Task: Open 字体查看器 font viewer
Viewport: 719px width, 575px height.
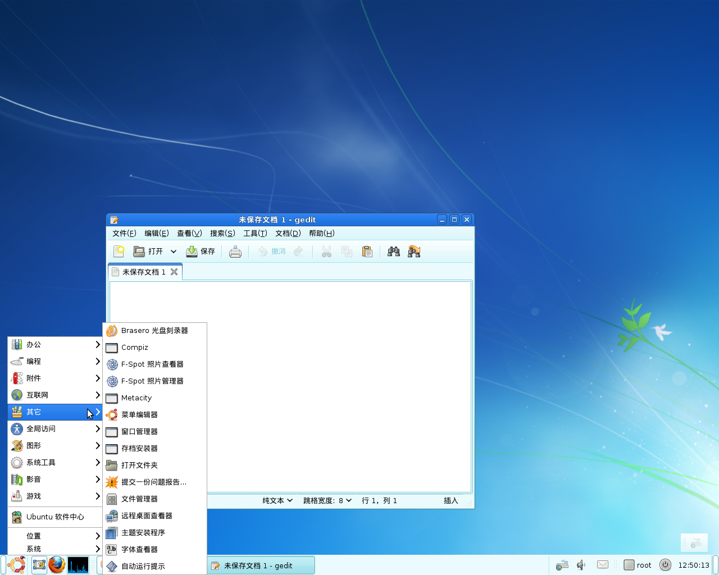Action: pyautogui.click(x=154, y=550)
